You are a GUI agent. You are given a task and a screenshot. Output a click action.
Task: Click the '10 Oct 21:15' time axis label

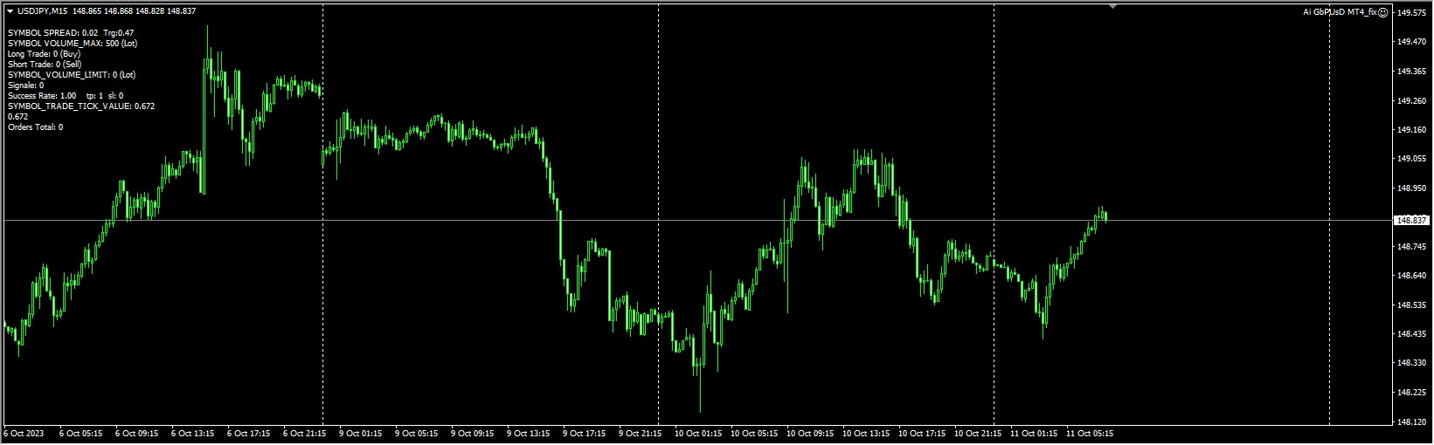click(x=978, y=433)
